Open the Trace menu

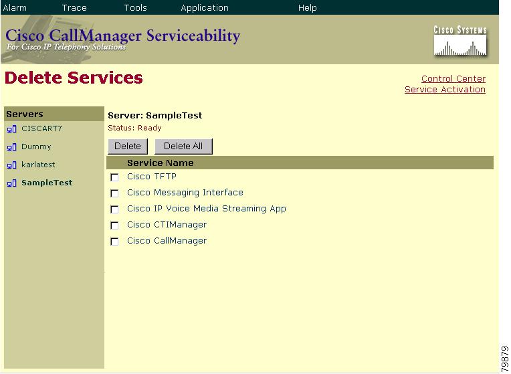pos(74,7)
